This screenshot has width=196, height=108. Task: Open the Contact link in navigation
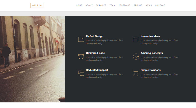tap(160, 5)
